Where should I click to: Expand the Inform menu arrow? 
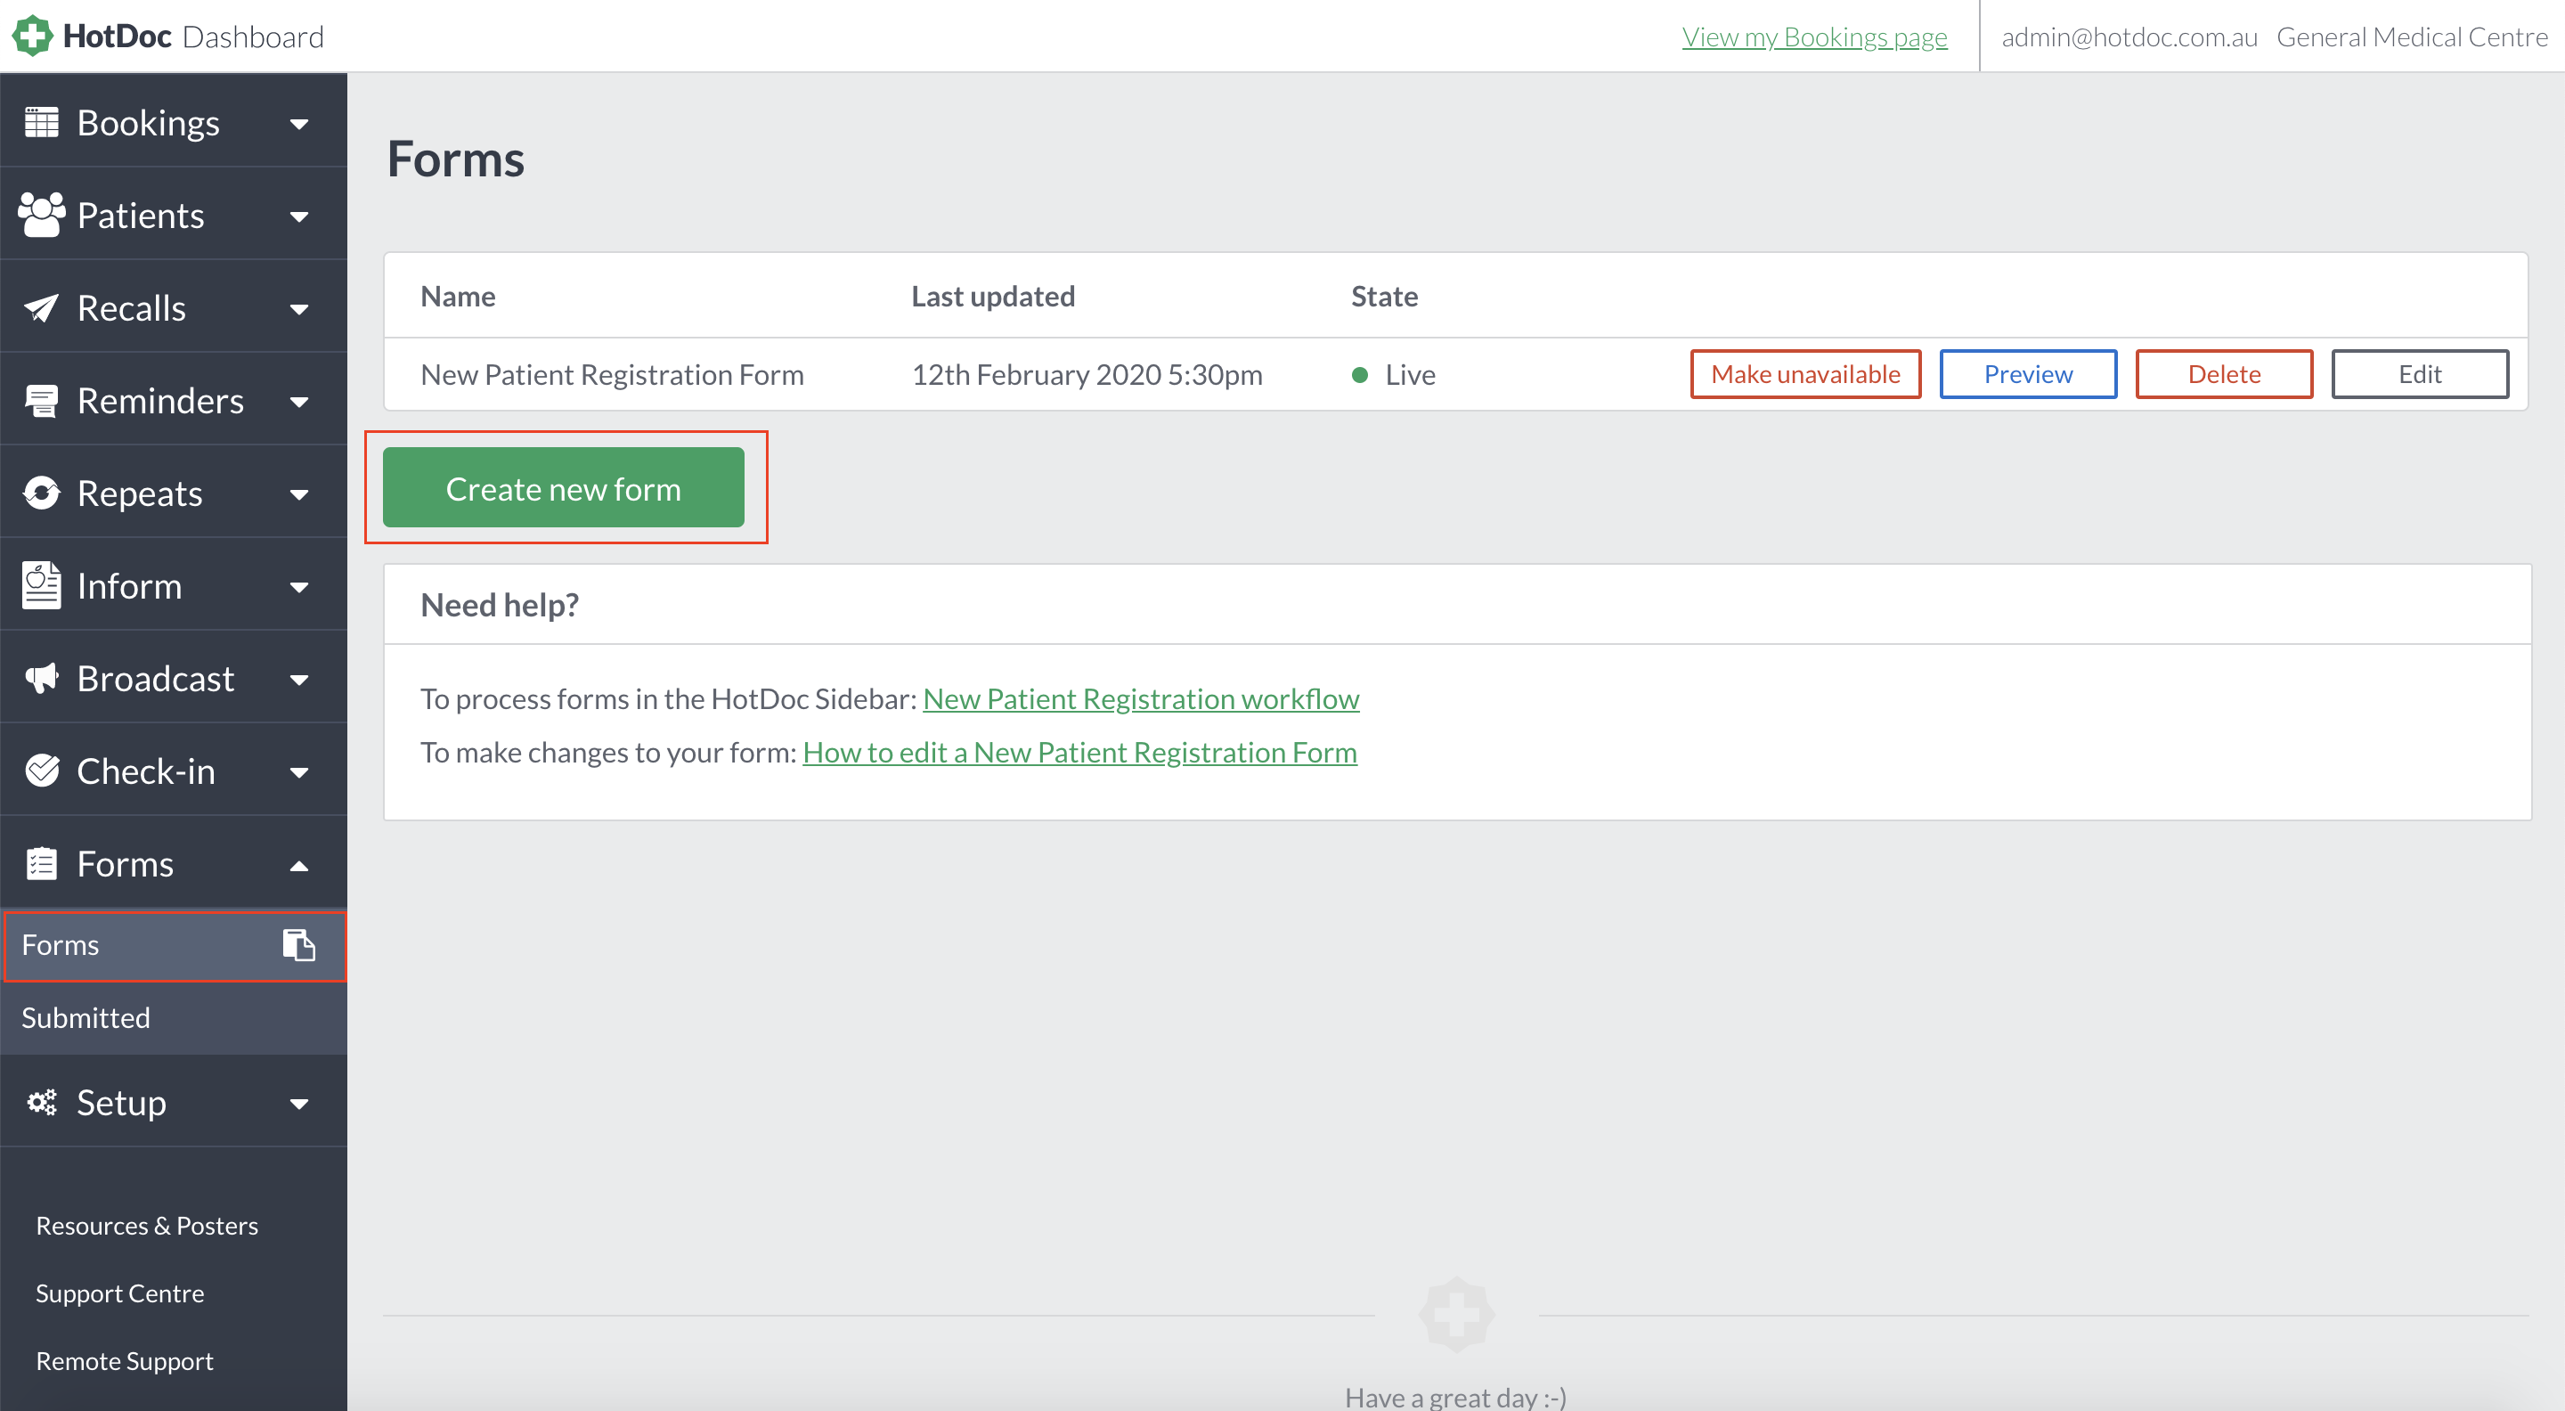coord(298,588)
